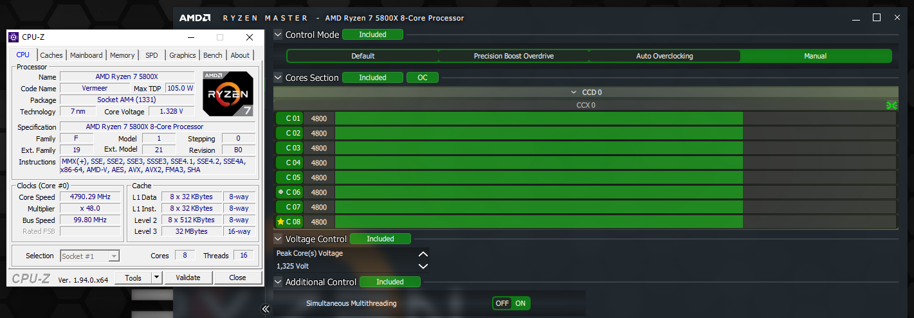Screen dimensions: 914x318
Task: Click the Validate button in CPU-Z
Action: click(188, 278)
